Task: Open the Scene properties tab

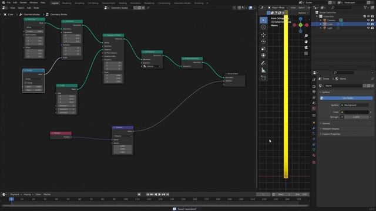Action: click(314, 103)
